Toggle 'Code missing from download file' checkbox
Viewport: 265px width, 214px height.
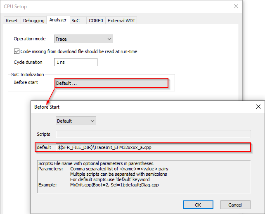click(17, 51)
